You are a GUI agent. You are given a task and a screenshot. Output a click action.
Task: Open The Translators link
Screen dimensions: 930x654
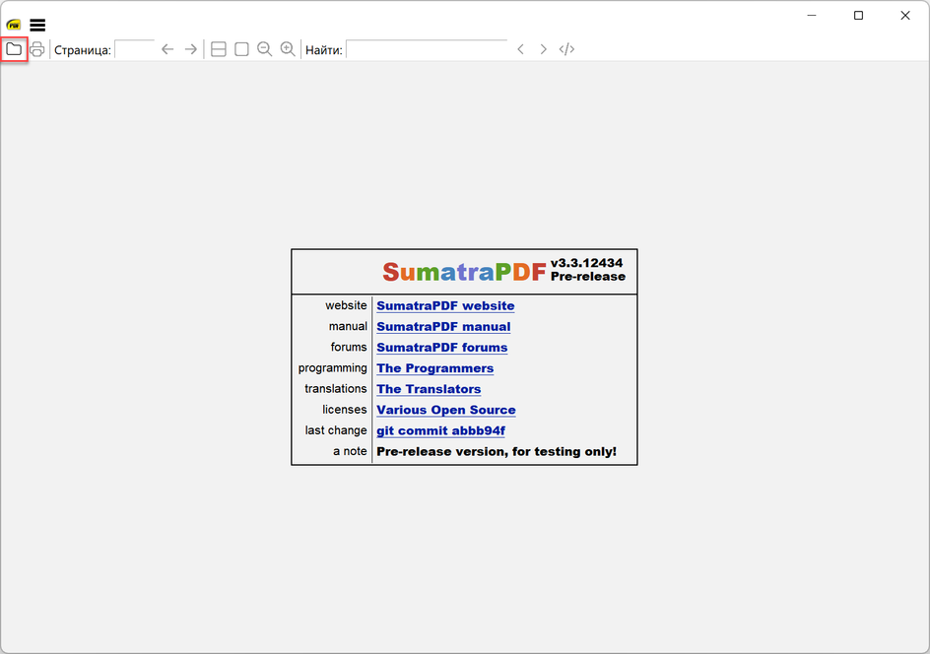429,389
